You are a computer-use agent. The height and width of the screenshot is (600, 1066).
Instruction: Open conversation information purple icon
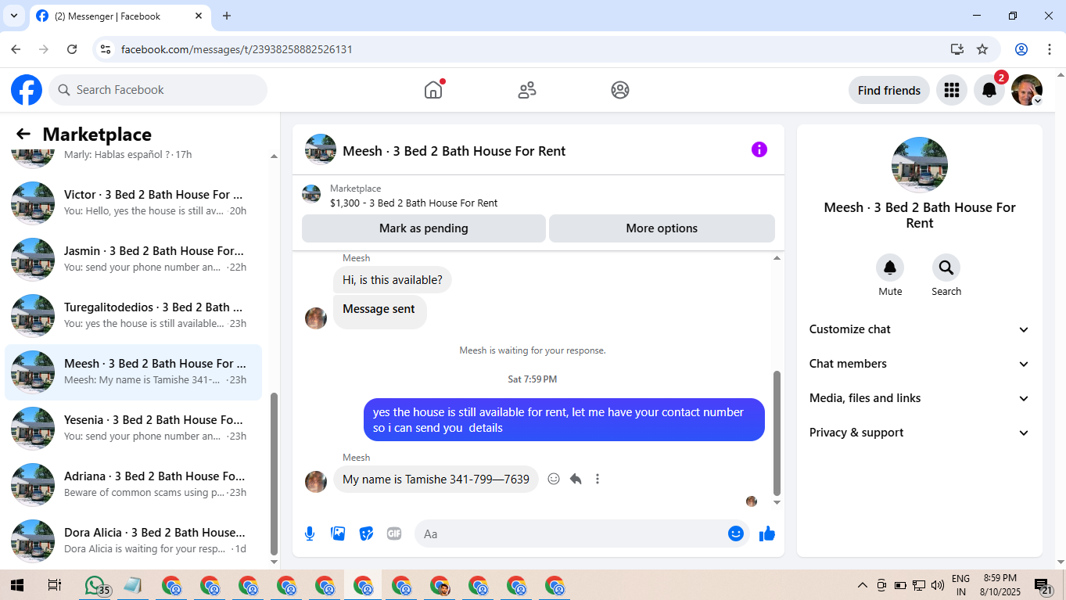tap(759, 149)
